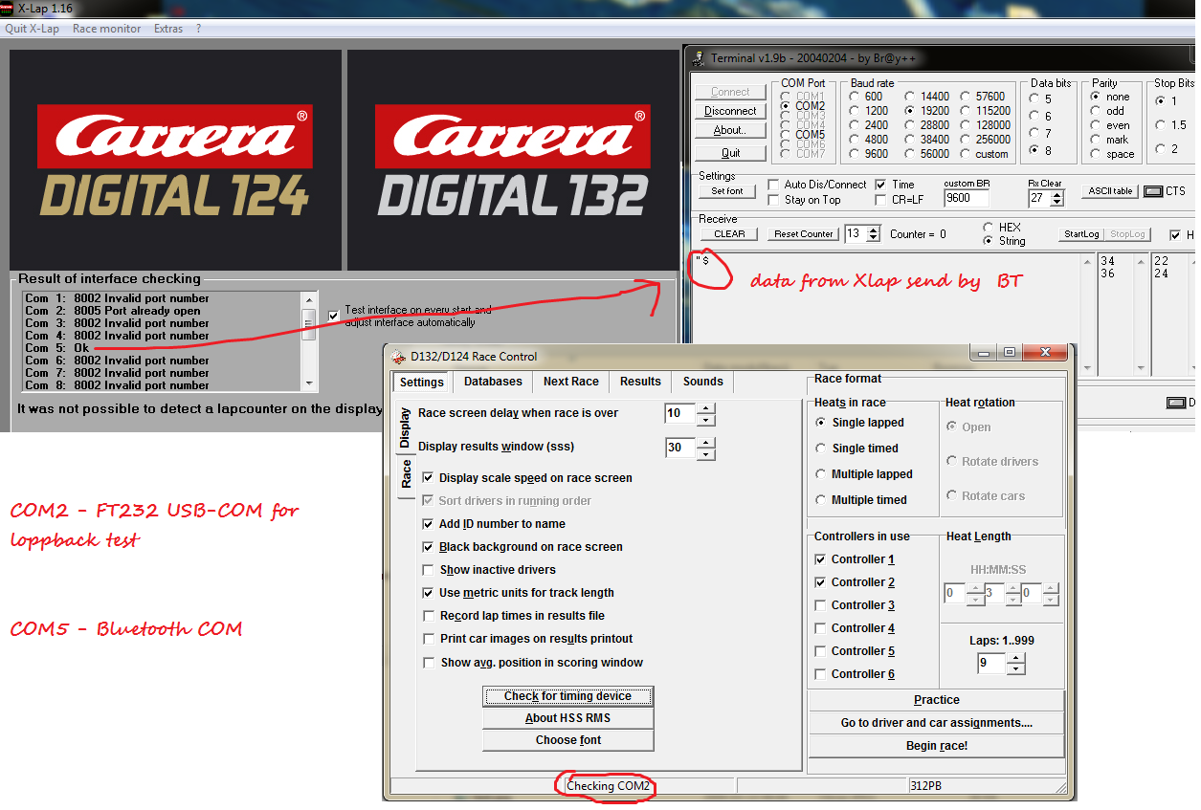Viewport: 1201px width, 810px height.
Task: Choose custom baud rate option
Action: pyautogui.click(x=965, y=154)
